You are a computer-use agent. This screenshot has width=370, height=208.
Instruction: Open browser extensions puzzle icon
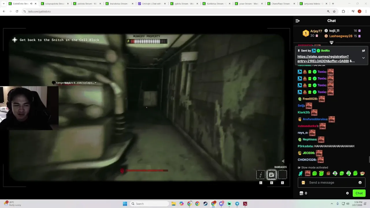343,11
